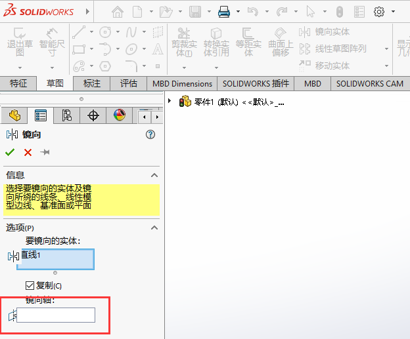The height and width of the screenshot is (339, 410).
Task: Show more manager tabs with right arrow
Action: pos(157,117)
